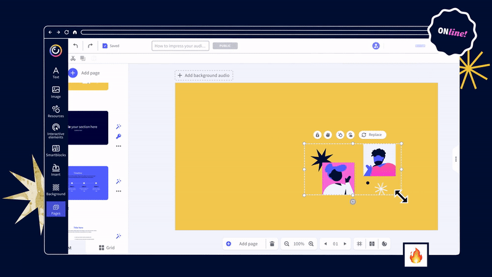Screen dimensions: 492x277
Task: Open the Background panel
Action: pos(56,190)
